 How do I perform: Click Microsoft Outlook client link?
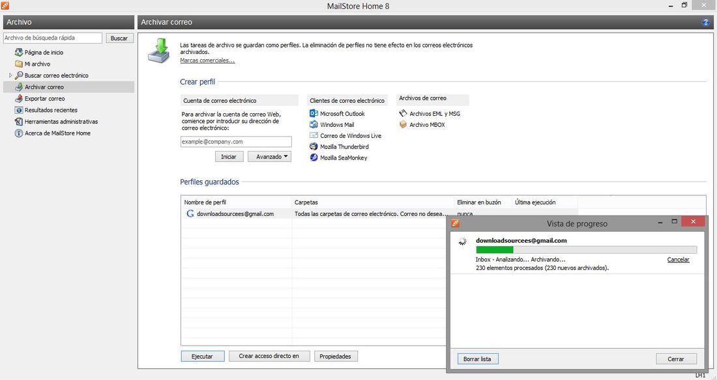[342, 114]
